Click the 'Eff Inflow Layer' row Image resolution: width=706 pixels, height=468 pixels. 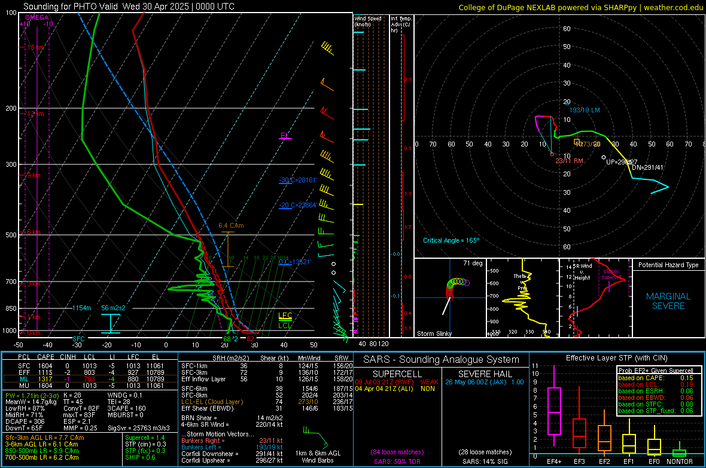tap(267, 379)
